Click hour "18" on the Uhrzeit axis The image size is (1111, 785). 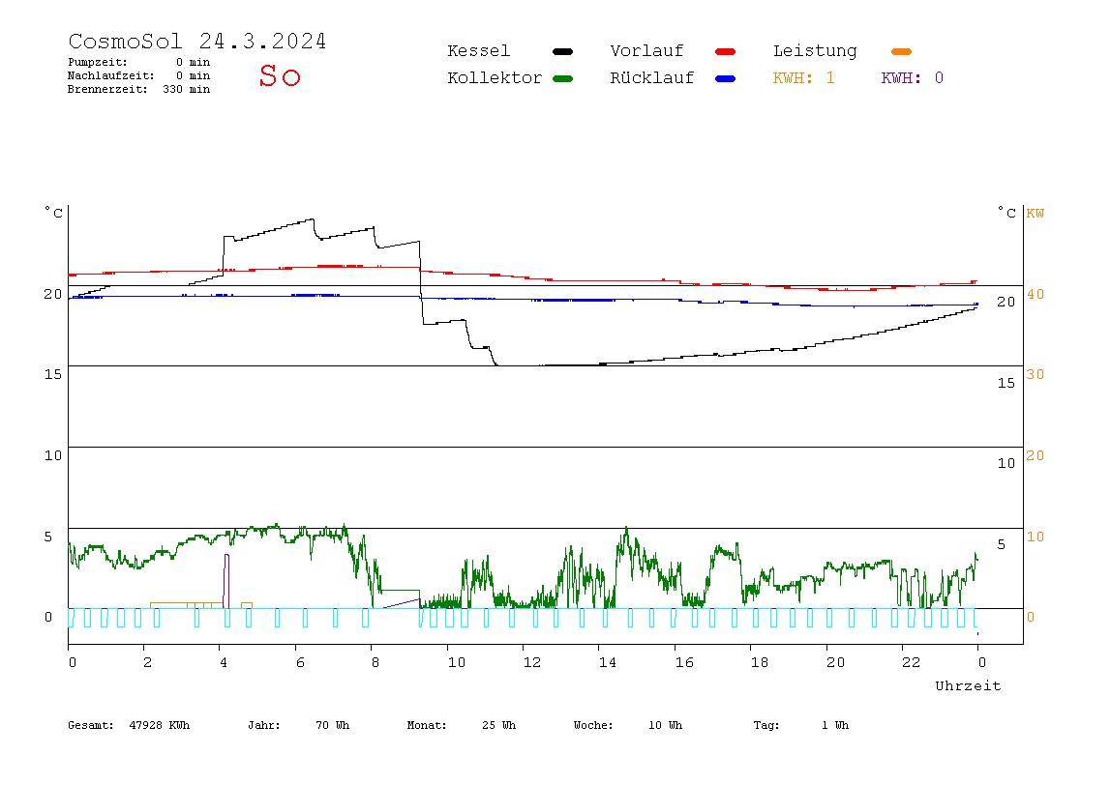coord(760,662)
